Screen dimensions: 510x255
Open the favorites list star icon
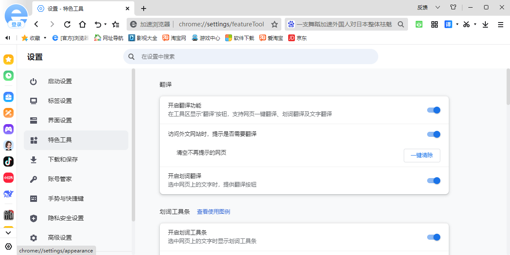point(116,24)
